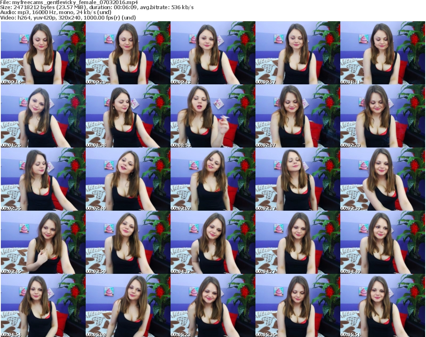The width and height of the screenshot is (426, 337).
Task: Click the frame stamped 00:05:36
Action: (298, 305)
